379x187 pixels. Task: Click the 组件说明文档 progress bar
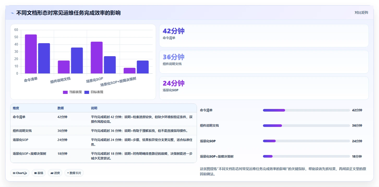(306, 126)
